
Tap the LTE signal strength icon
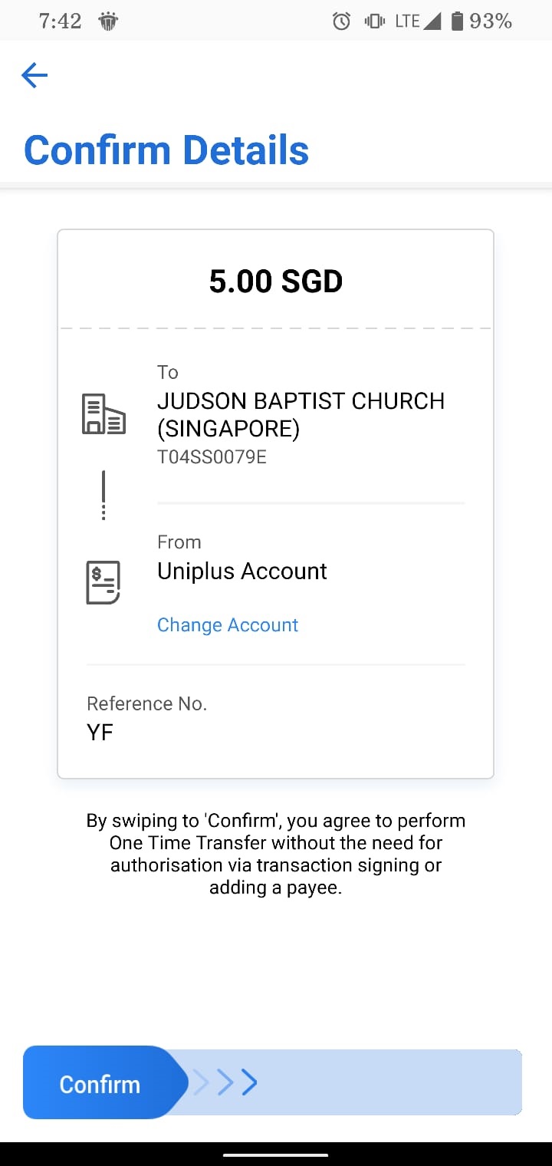click(x=418, y=21)
